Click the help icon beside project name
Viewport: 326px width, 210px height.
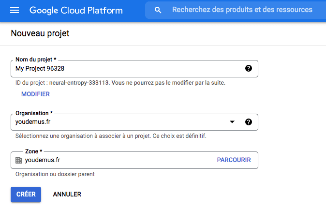(249, 68)
